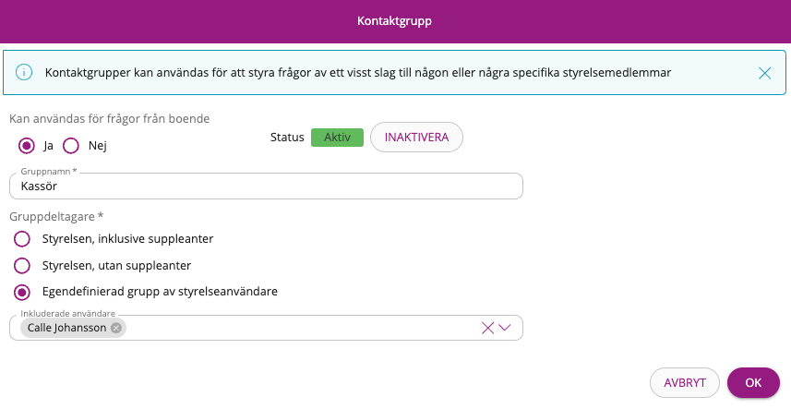791x409 pixels.
Task: Click the AVBRYT button
Action: 685,383
